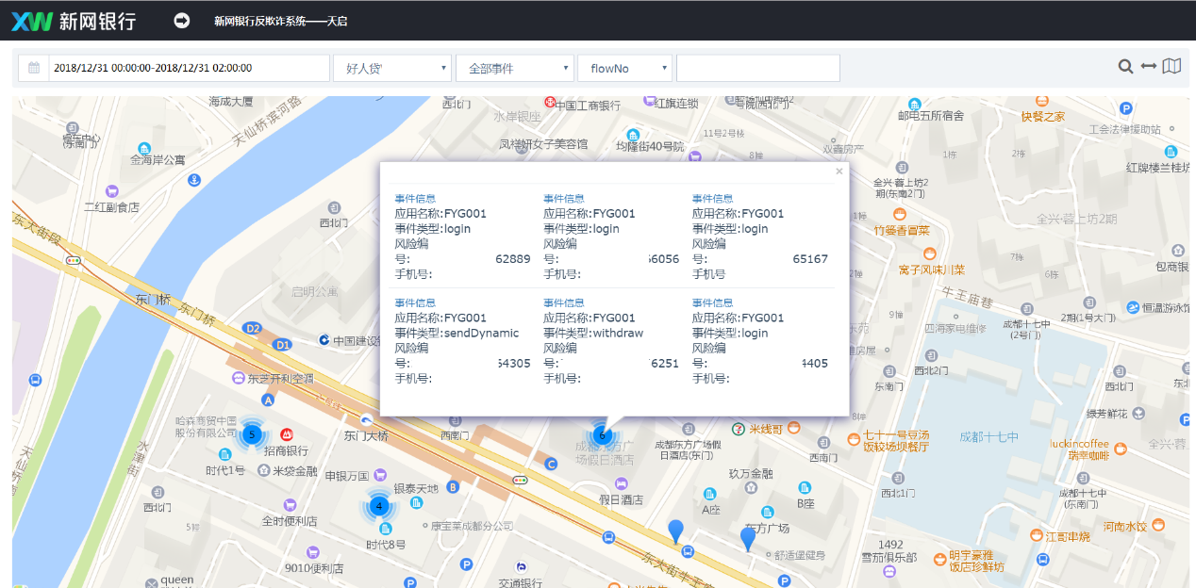Click the 9010便利店 store icon
The image size is (1196, 588).
click(x=315, y=553)
